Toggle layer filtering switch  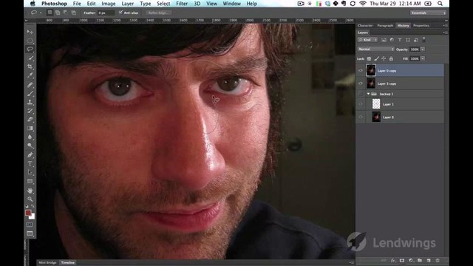coord(423,39)
